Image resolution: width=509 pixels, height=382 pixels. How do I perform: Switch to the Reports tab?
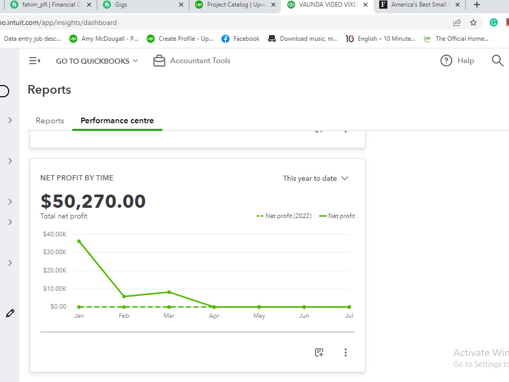click(x=50, y=121)
